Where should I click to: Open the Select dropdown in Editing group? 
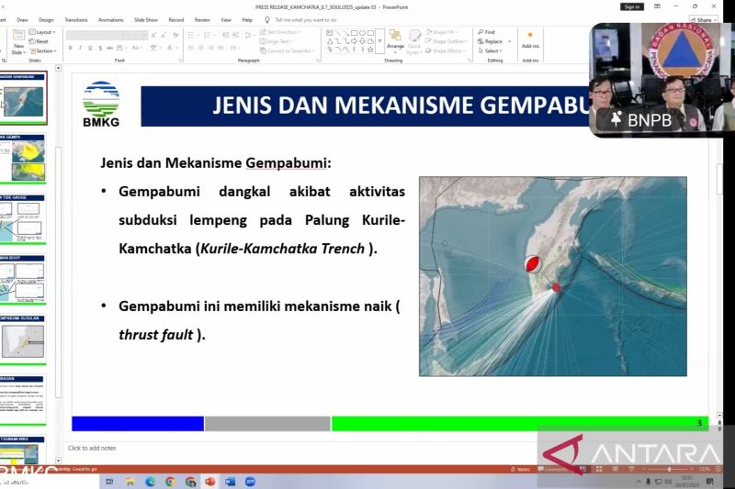(491, 51)
